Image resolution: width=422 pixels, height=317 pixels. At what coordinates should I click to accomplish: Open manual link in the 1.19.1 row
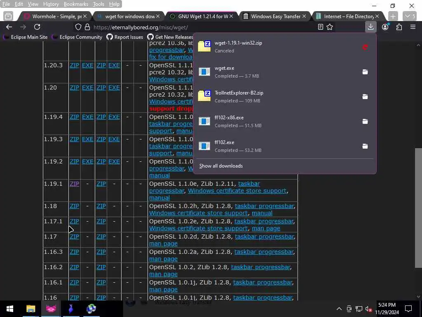point(159,198)
